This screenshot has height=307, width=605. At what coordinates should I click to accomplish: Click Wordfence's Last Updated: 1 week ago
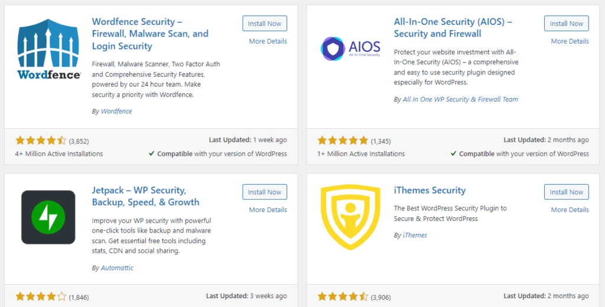(248, 140)
